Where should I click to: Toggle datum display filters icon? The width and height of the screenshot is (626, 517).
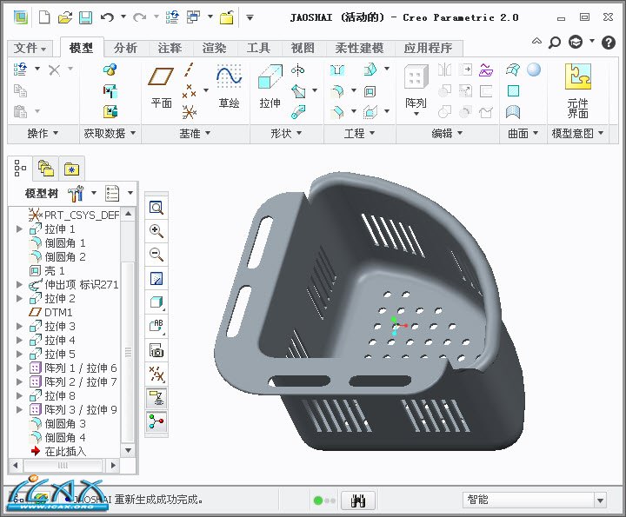tap(156, 374)
